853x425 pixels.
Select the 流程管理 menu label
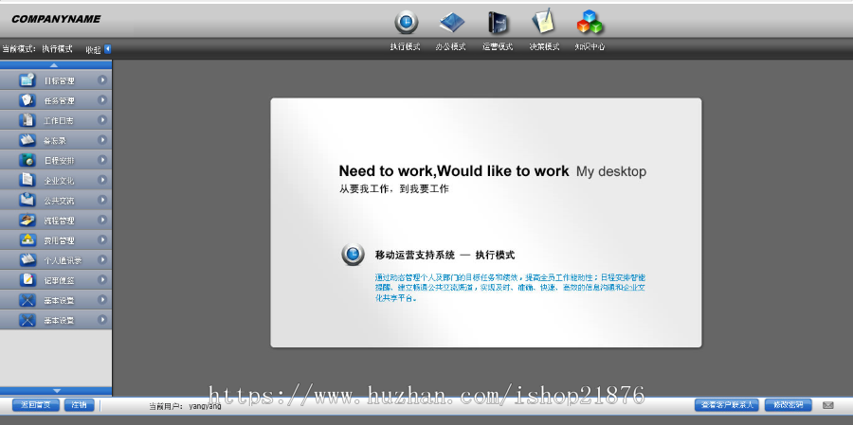(x=60, y=221)
